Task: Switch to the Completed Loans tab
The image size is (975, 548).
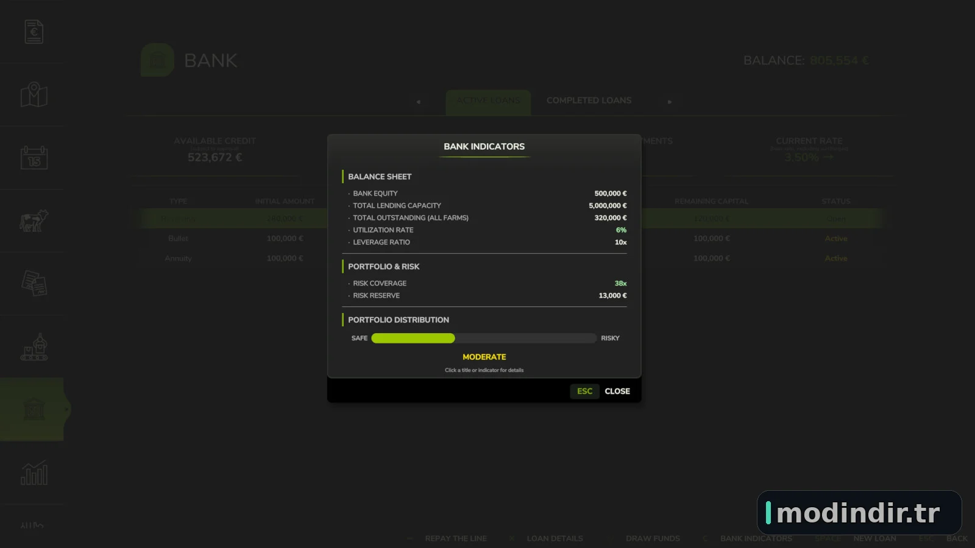Action: [x=589, y=100]
